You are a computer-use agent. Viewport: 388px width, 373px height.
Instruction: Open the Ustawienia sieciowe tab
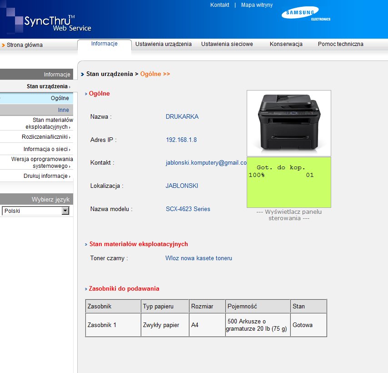tap(227, 44)
